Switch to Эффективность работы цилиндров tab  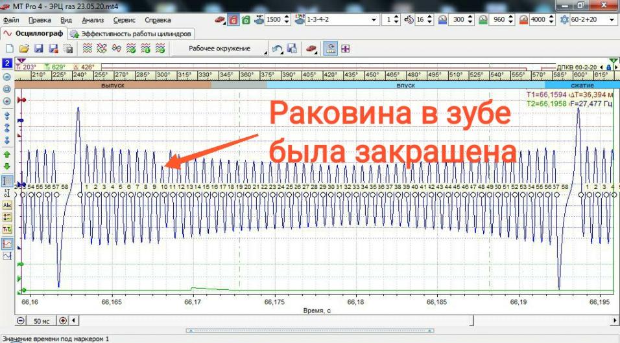[131, 34]
